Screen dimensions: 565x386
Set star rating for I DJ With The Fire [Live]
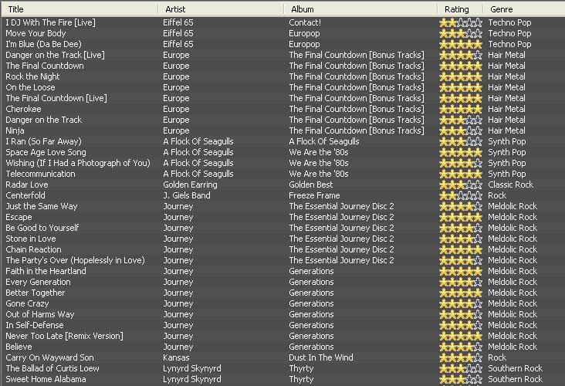(x=461, y=22)
